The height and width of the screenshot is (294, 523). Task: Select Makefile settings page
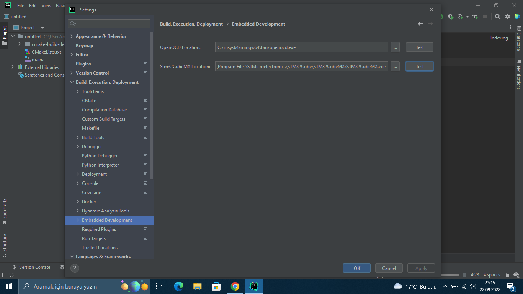[90, 128]
